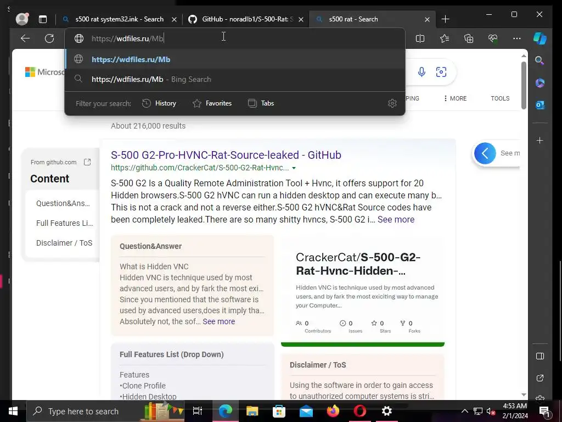Open the Microsoft logo home link
The height and width of the screenshot is (422, 562).
click(x=45, y=72)
